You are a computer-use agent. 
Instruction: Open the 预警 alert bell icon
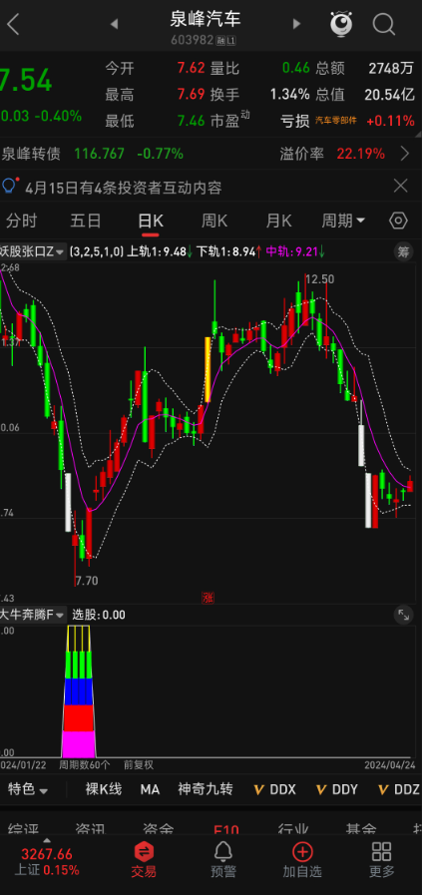(x=222, y=859)
